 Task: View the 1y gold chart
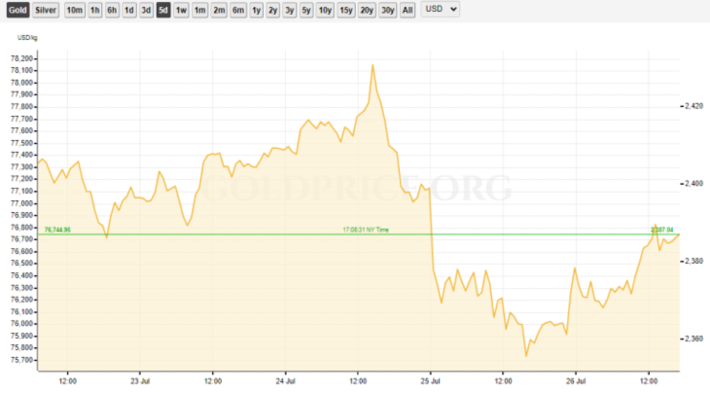(257, 10)
